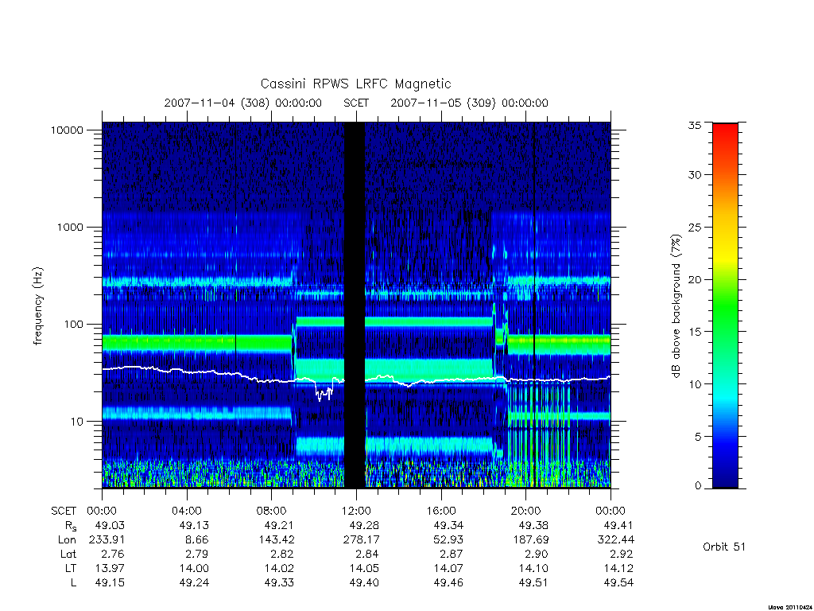
Task: Click the start date '2007-11-04 (308) 00:00:00'
Action: coord(243,103)
